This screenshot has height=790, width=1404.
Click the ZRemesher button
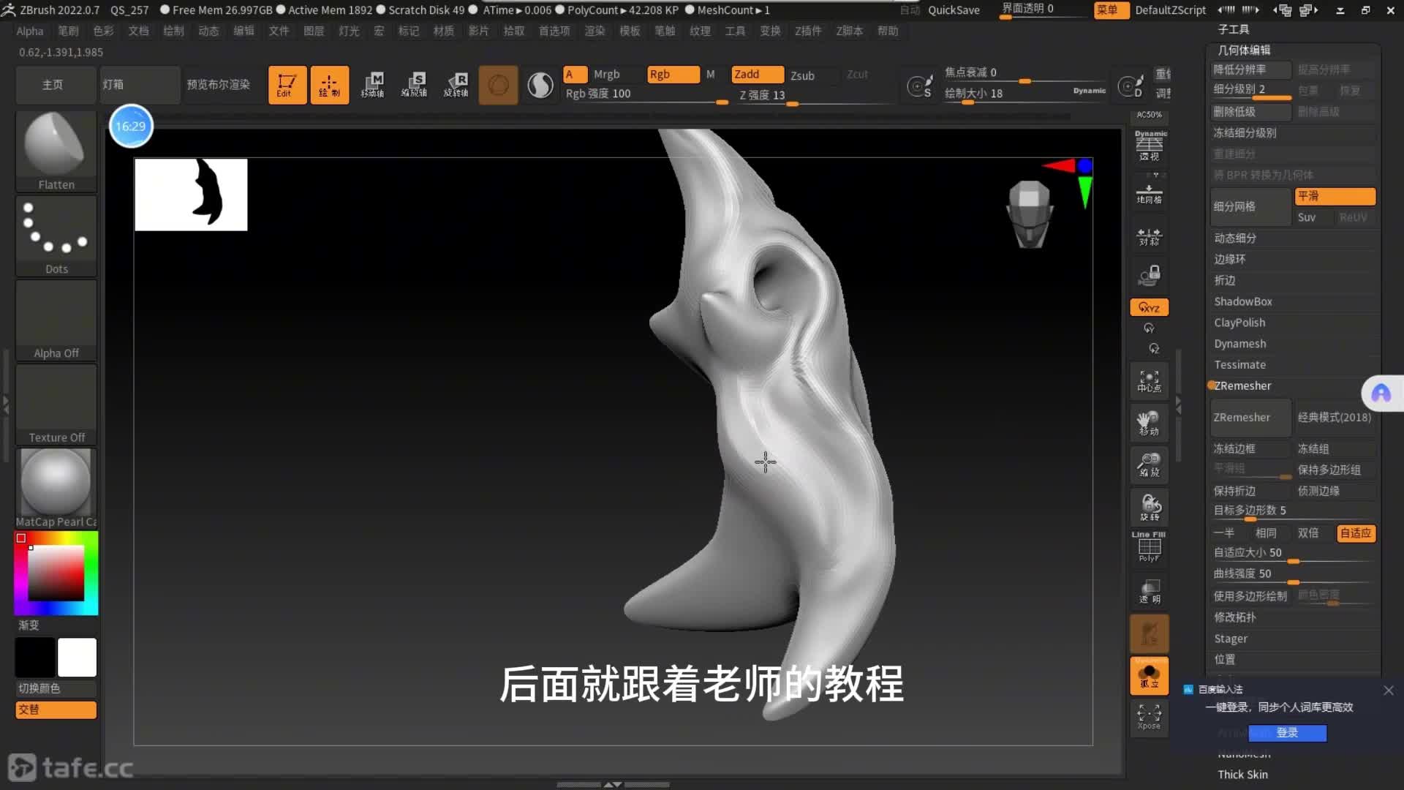click(1250, 418)
